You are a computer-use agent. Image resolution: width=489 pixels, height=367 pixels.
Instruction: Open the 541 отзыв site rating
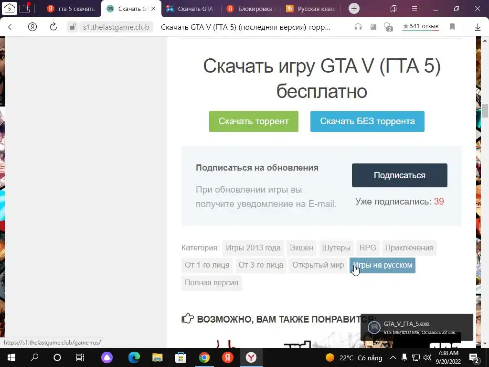[420, 27]
